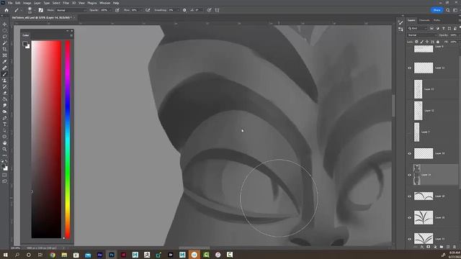Select the Horizontal Type tool
Screen dimensions: 461x259
(5, 124)
